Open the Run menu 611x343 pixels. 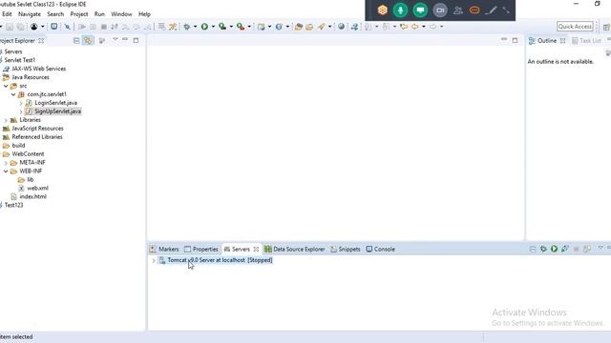point(99,14)
